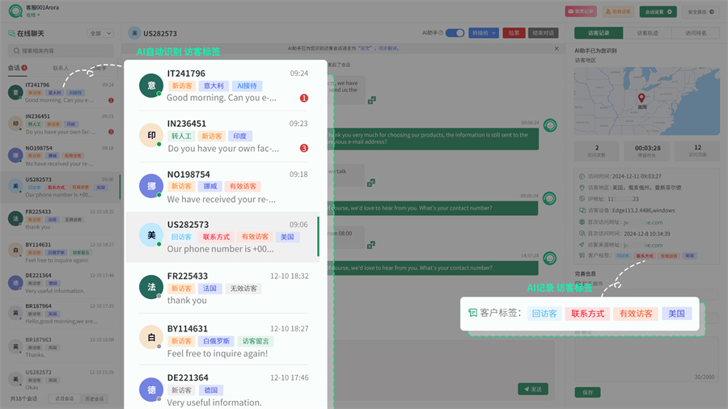
Task: Click the 印 avatar for IN236451
Action: (151, 136)
